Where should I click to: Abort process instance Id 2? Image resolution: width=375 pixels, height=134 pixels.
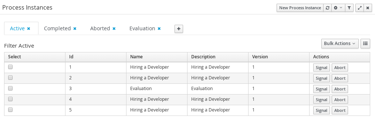click(339, 78)
